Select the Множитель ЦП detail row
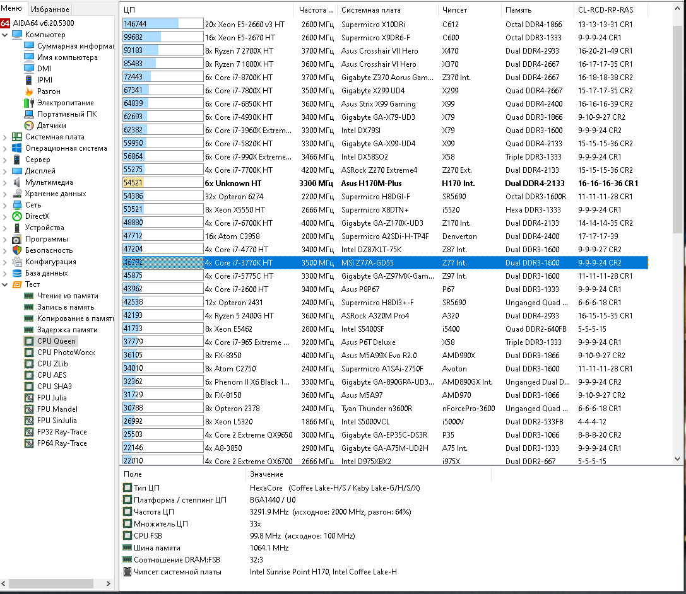This screenshot has width=686, height=594. [306, 523]
